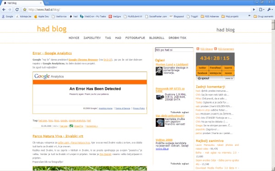Click the RSS Objave feed icon
The width and height of the screenshot is (275, 171).
198,49
